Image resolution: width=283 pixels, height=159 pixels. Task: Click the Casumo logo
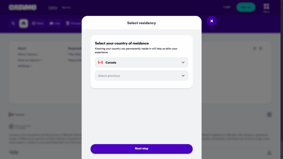(x=23, y=7)
